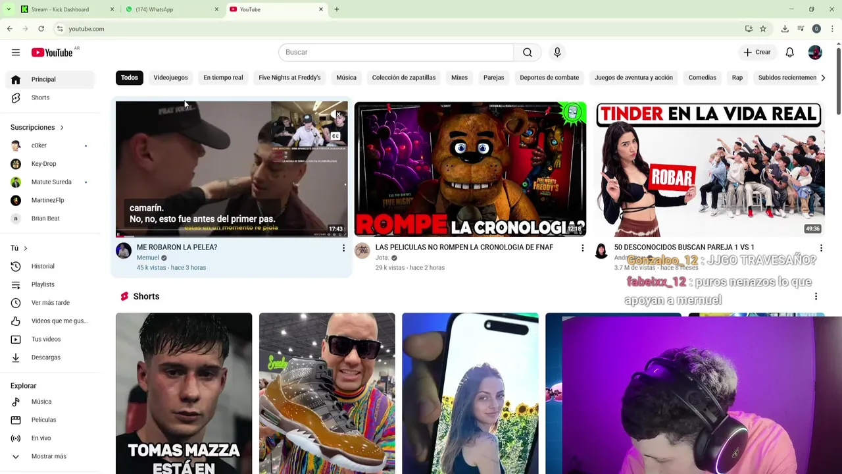
Task: Toggle captions CC on preview video
Action: click(335, 136)
